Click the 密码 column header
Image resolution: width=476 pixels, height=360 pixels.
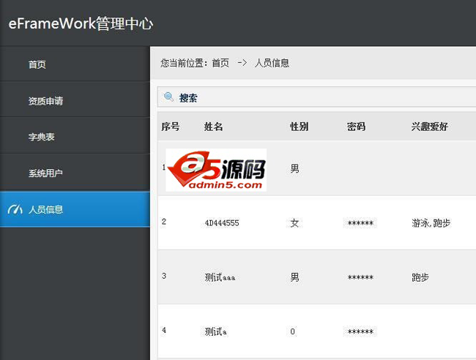pos(357,127)
